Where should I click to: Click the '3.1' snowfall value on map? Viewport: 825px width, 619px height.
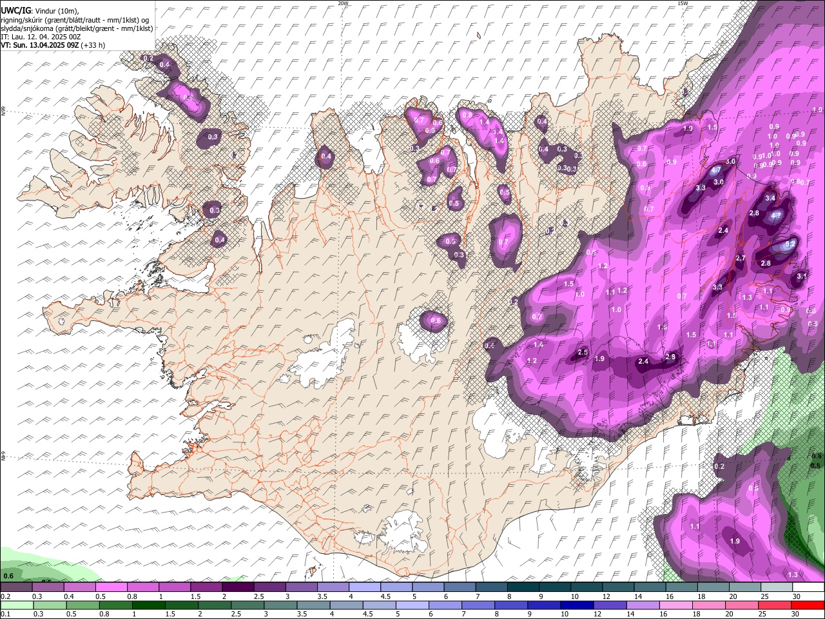tap(802, 276)
